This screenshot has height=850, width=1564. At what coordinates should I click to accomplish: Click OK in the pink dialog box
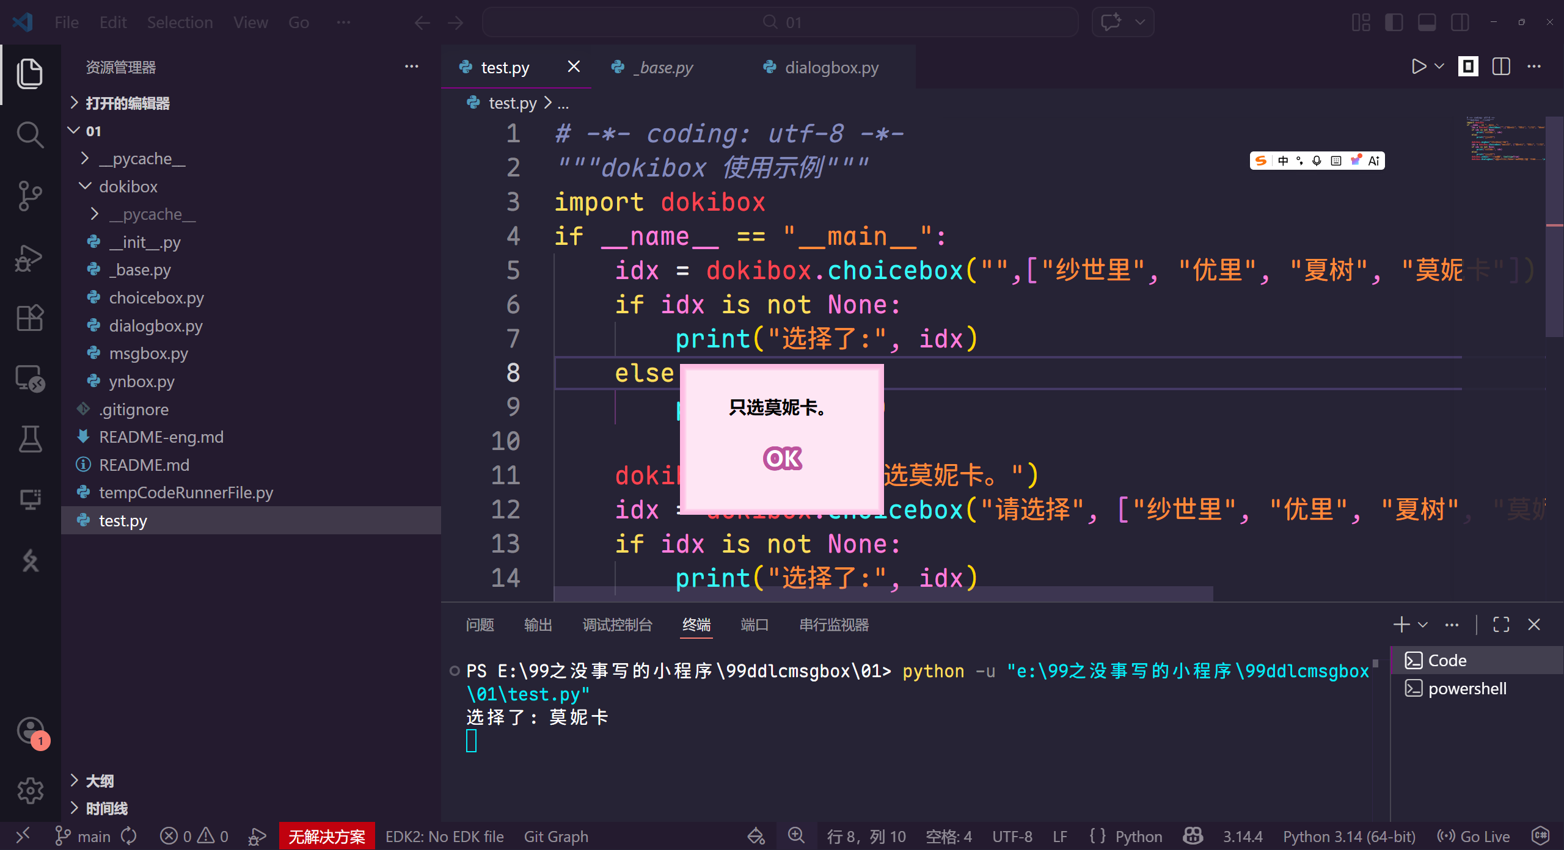782,459
